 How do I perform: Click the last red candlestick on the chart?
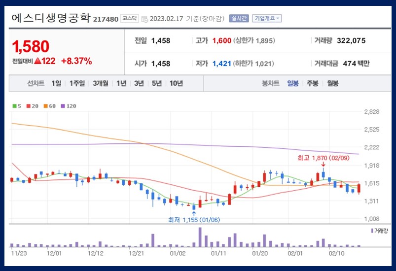[x=359, y=189]
